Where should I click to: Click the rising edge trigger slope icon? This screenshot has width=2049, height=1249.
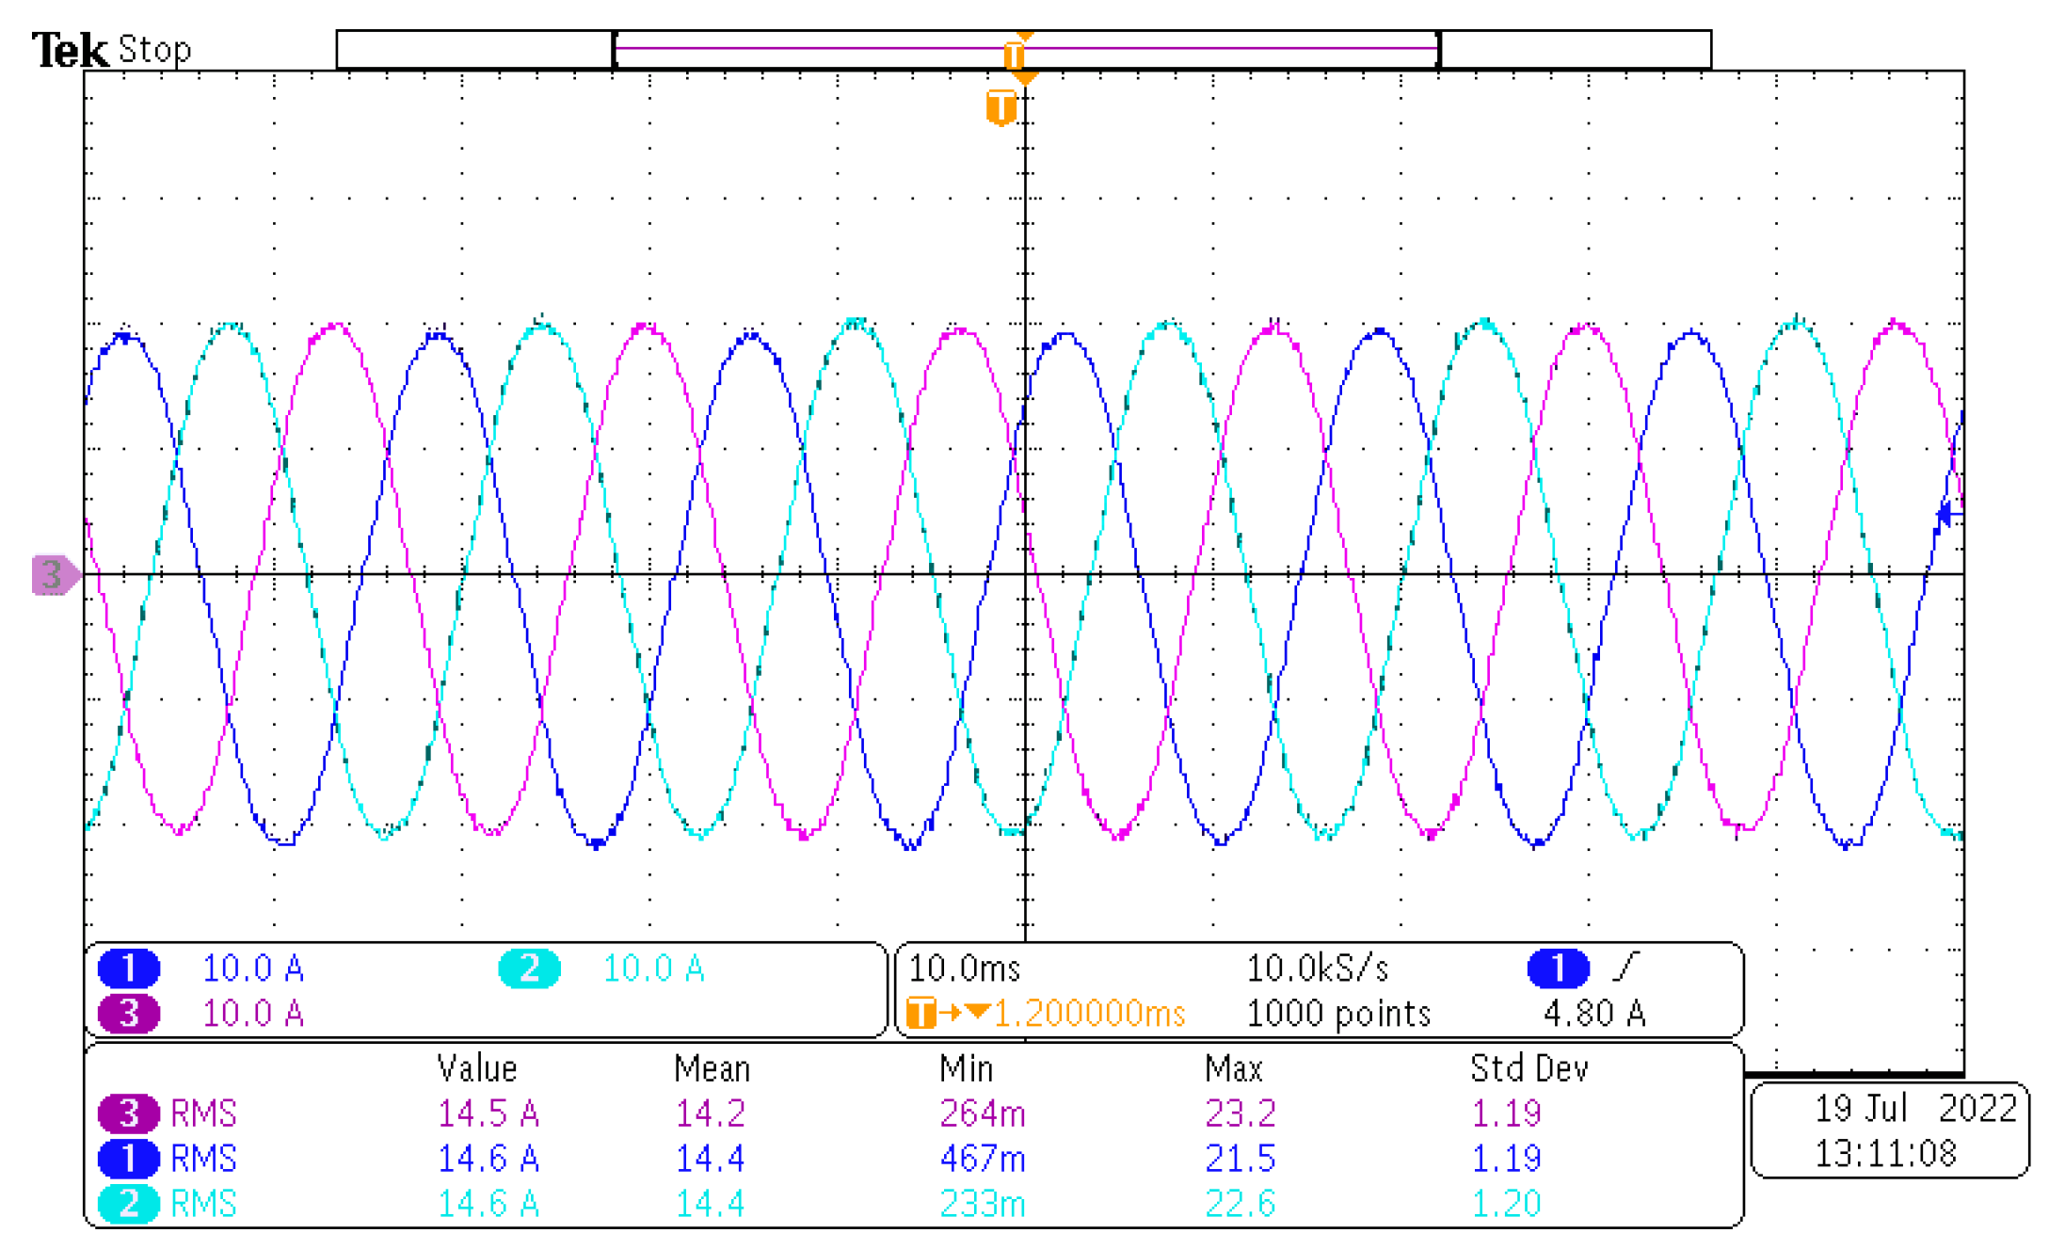point(1626,966)
